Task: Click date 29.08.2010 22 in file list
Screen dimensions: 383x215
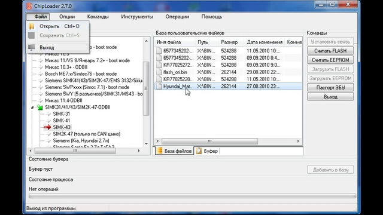Action: click(x=263, y=72)
